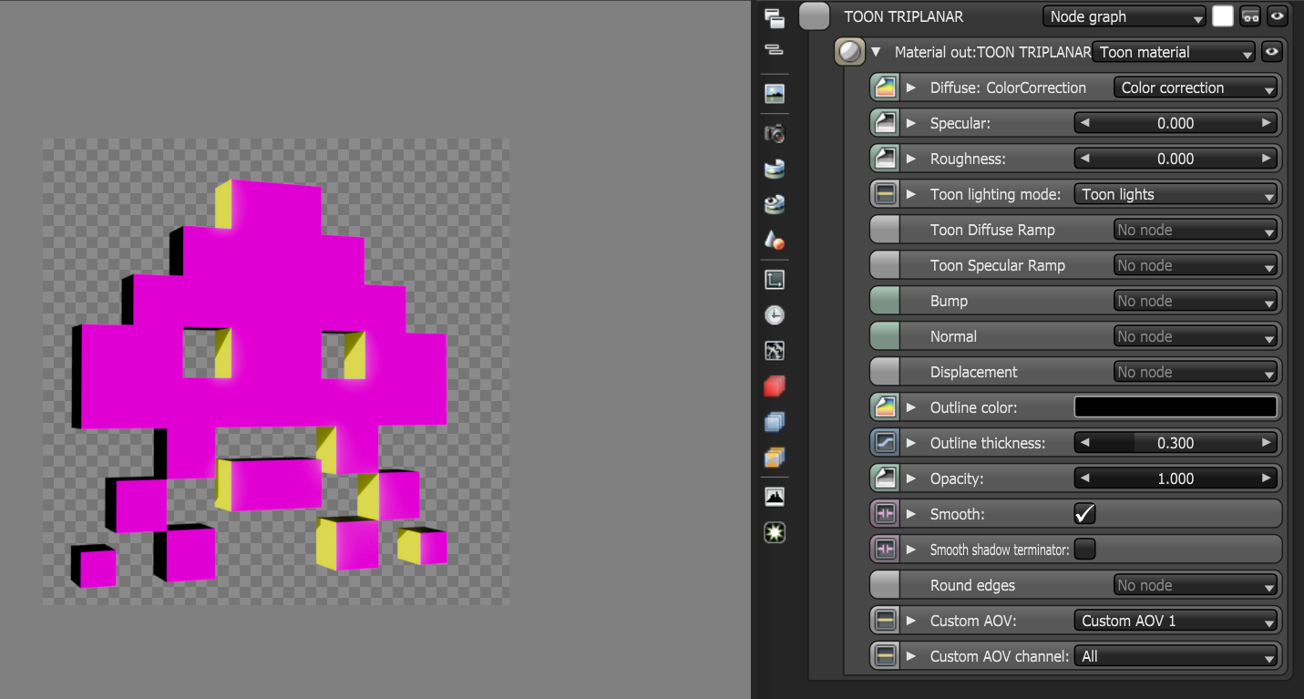
Task: Click the Specular row pin icon
Action: (885, 123)
